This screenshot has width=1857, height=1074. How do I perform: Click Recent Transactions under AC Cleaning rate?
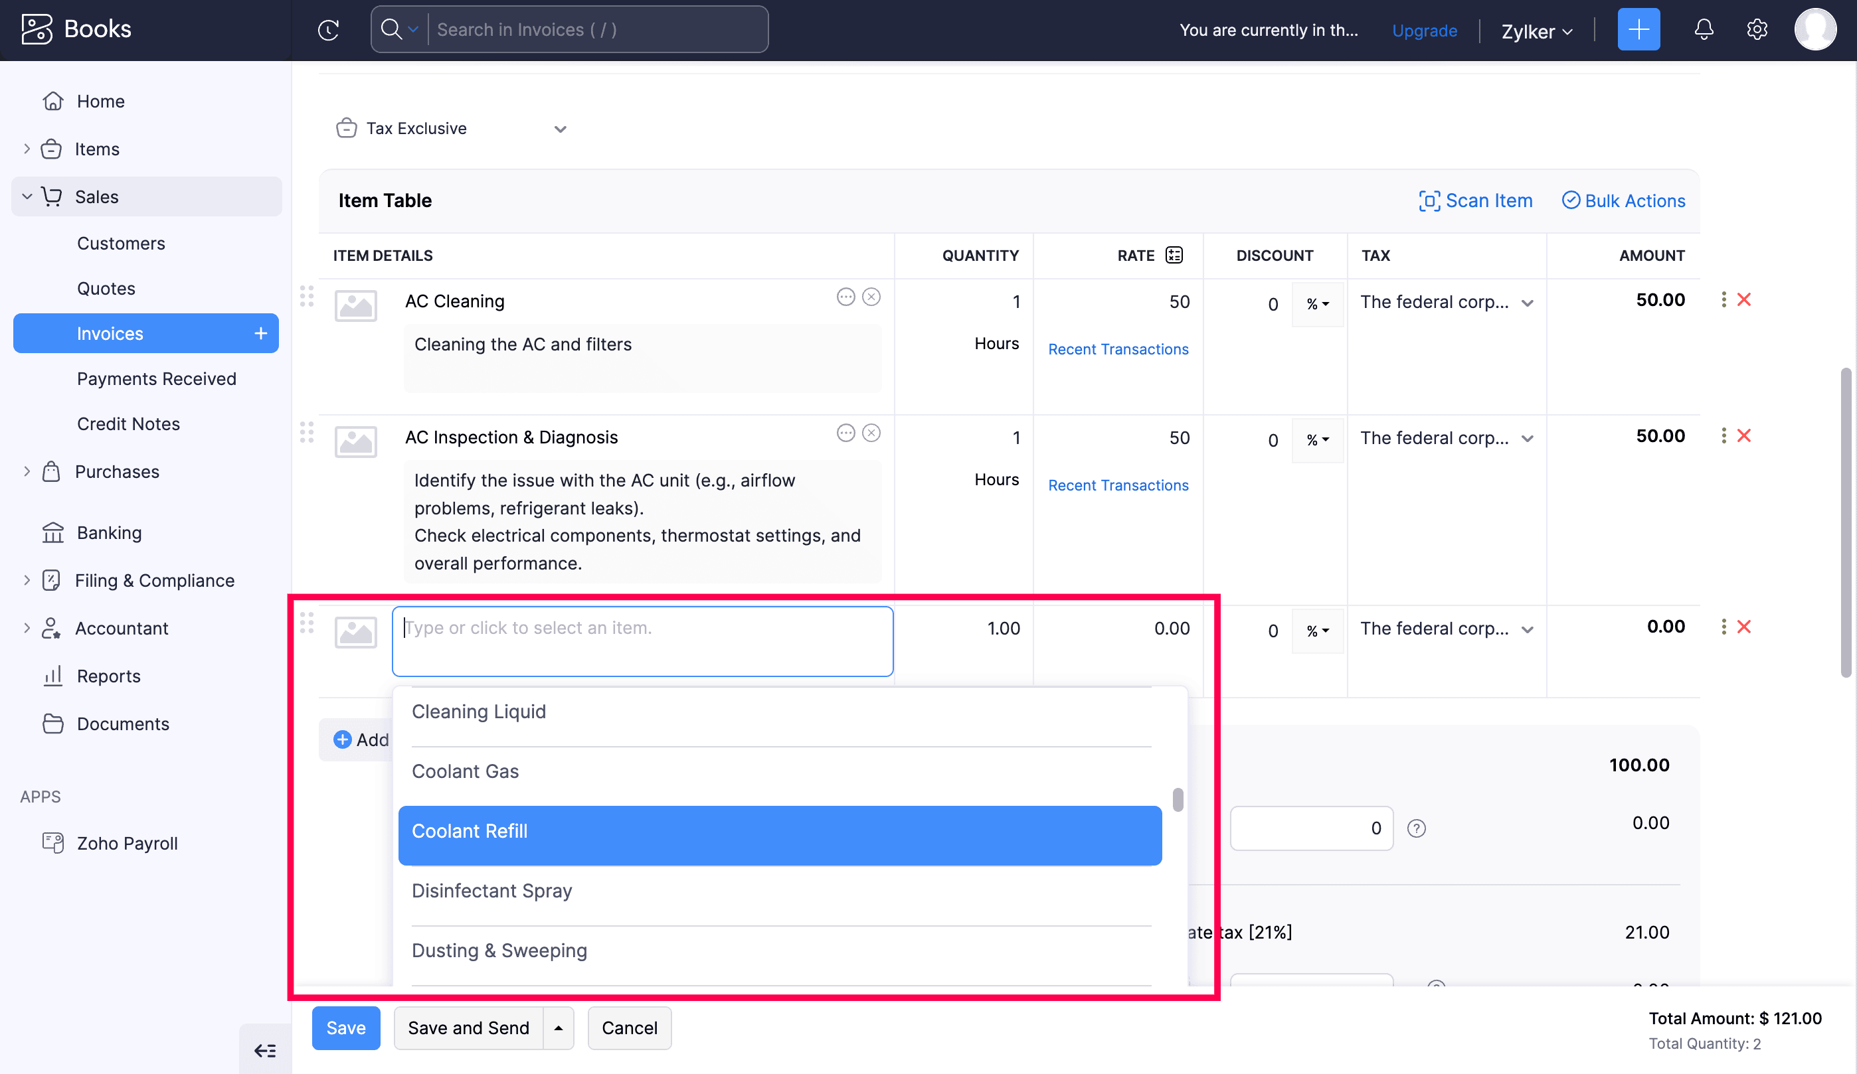pyautogui.click(x=1117, y=349)
